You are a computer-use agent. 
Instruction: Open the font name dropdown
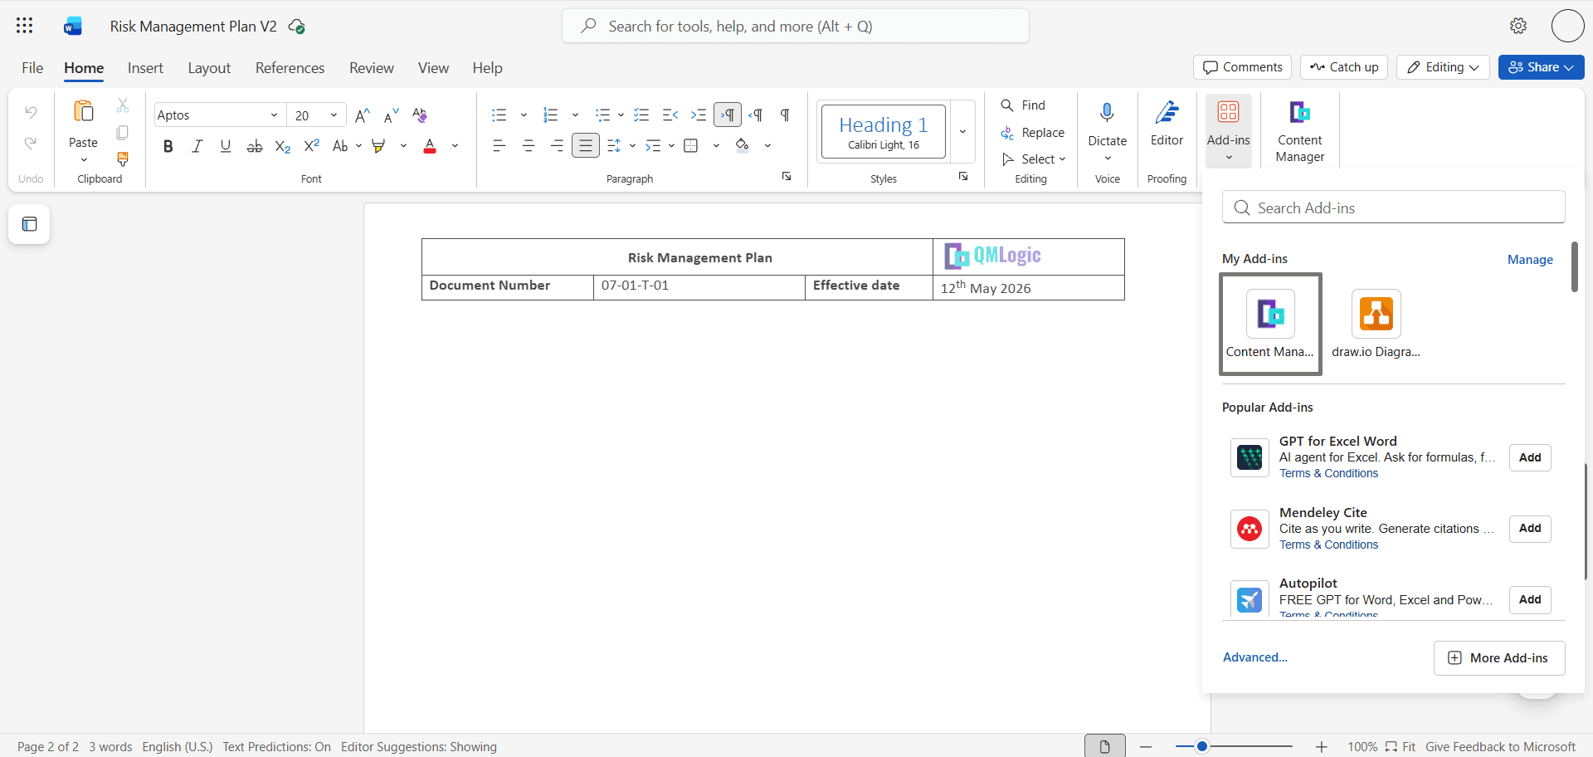click(x=274, y=115)
